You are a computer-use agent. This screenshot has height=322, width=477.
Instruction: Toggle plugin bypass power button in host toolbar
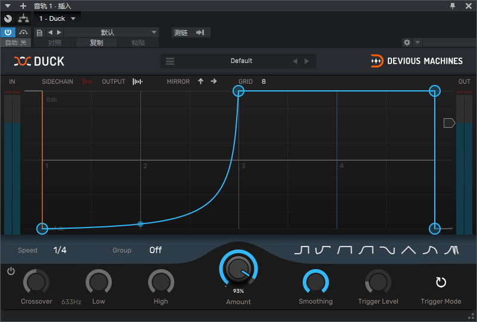click(8, 32)
